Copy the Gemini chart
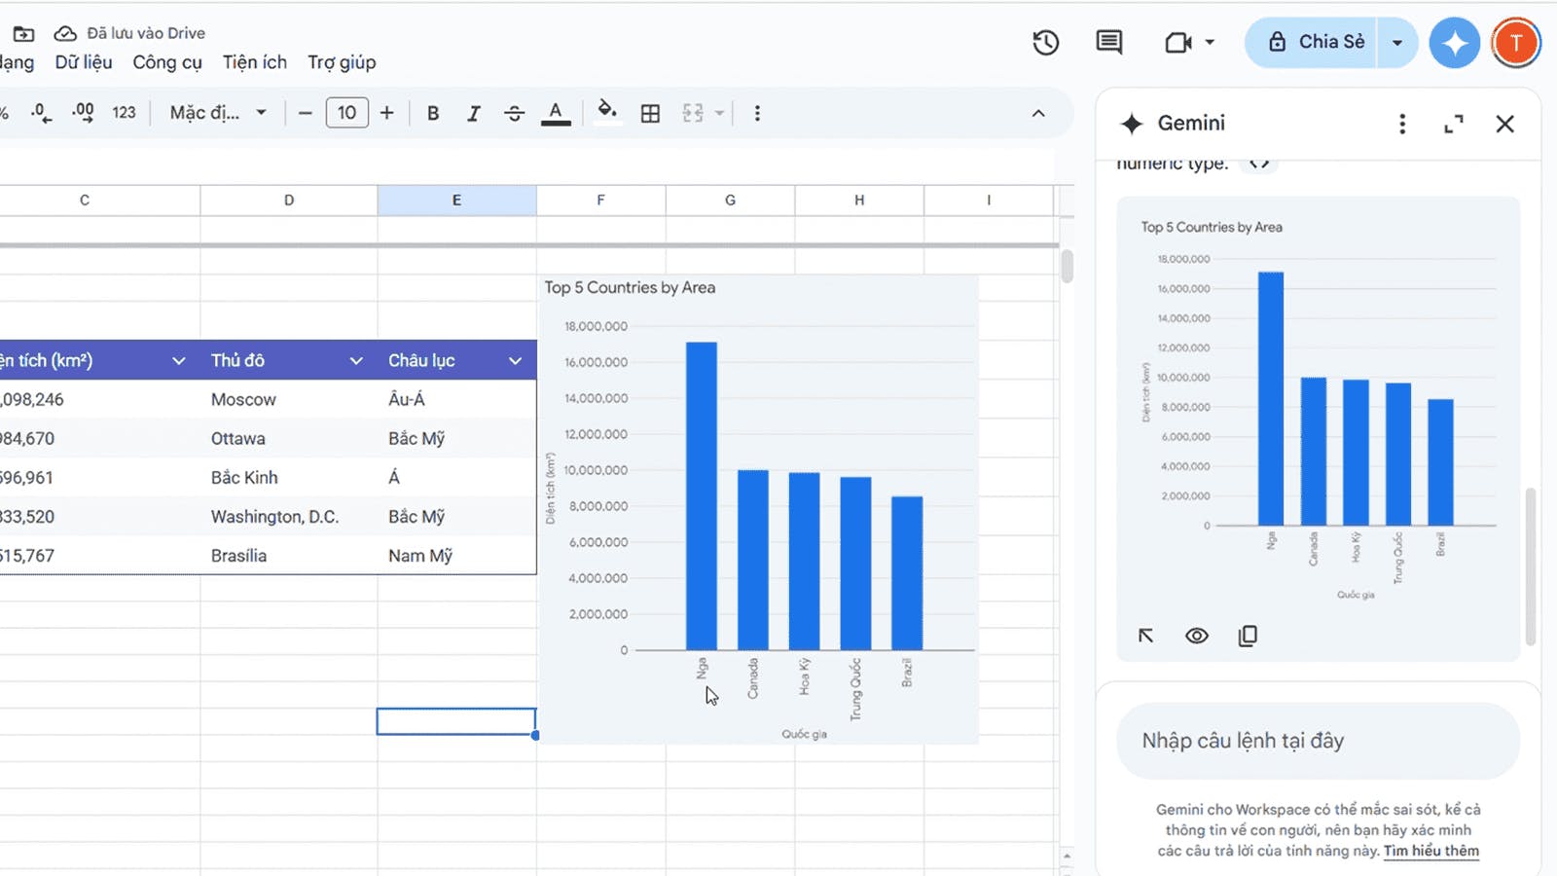 1248,636
